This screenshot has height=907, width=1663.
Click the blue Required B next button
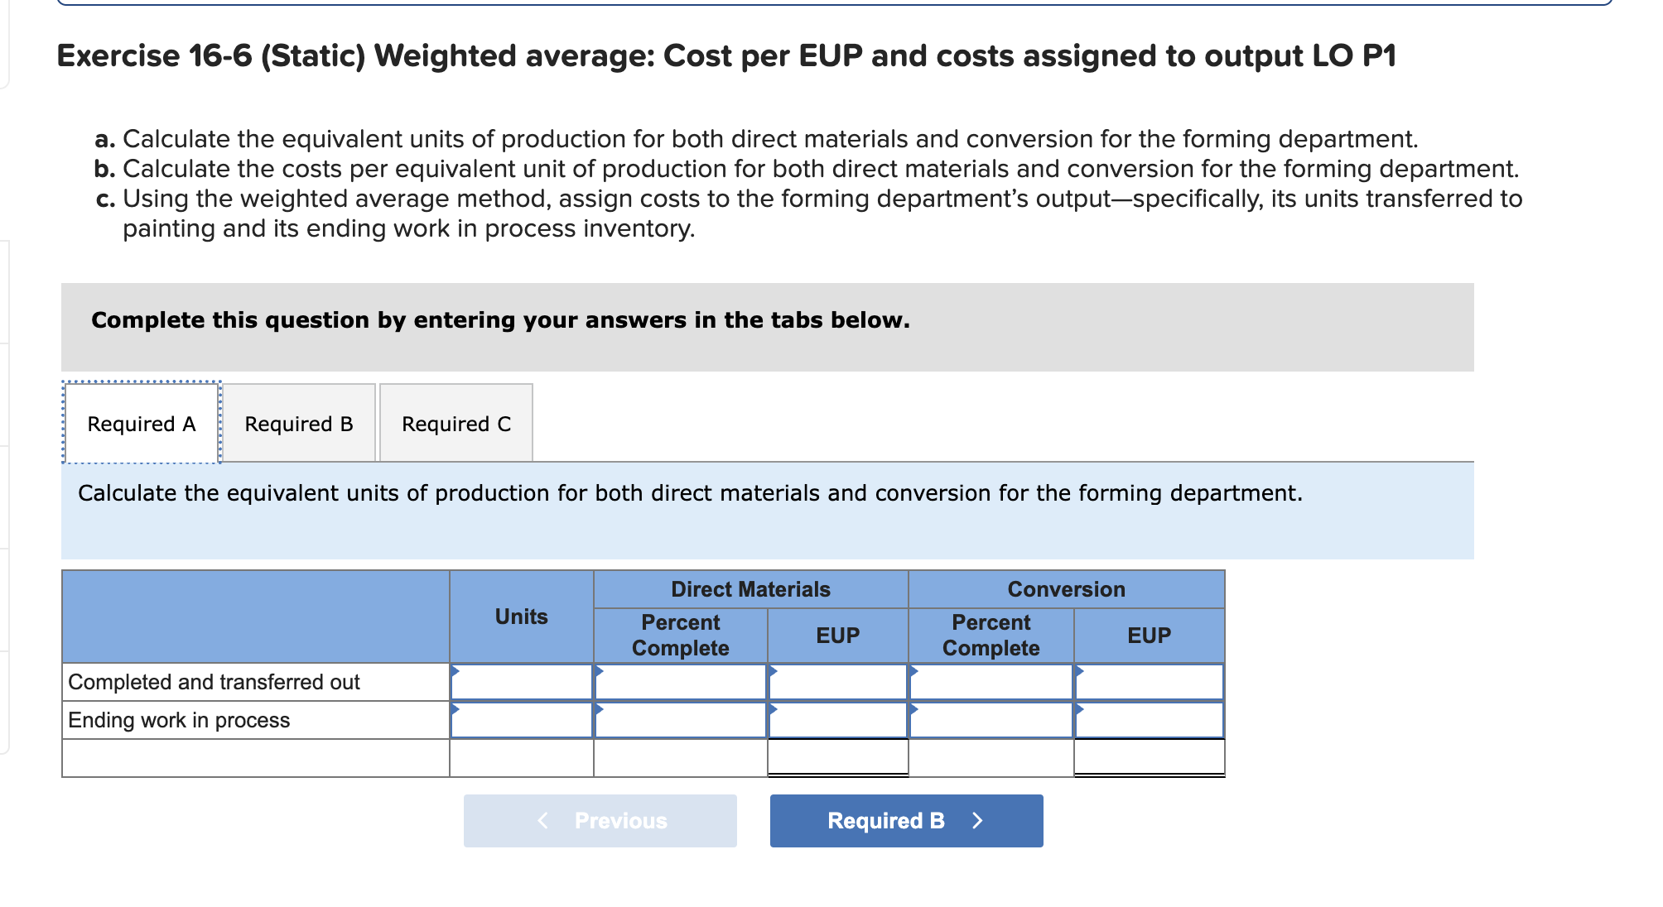pyautogui.click(x=906, y=820)
